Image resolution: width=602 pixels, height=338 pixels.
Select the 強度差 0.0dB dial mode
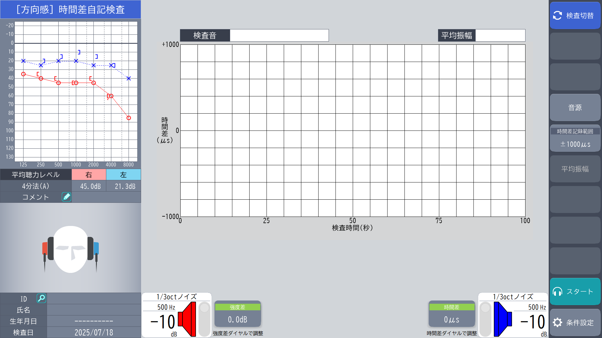click(x=238, y=314)
